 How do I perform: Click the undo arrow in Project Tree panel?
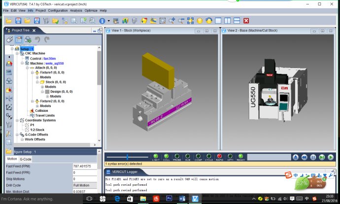pos(37,39)
